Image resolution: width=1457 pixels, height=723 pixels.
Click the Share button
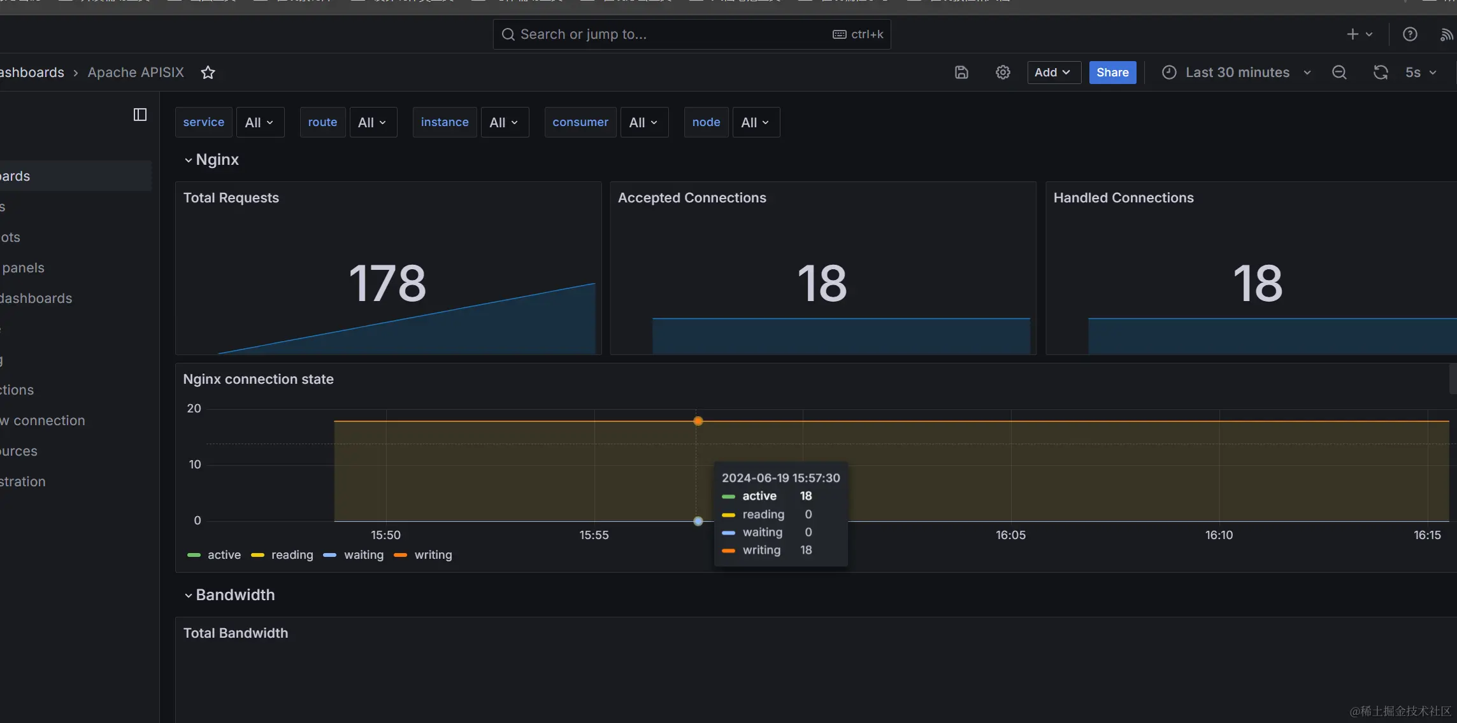1112,72
